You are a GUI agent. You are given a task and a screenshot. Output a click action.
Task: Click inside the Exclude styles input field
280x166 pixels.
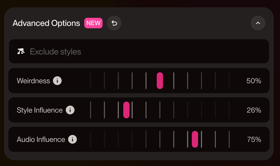[x=139, y=51]
